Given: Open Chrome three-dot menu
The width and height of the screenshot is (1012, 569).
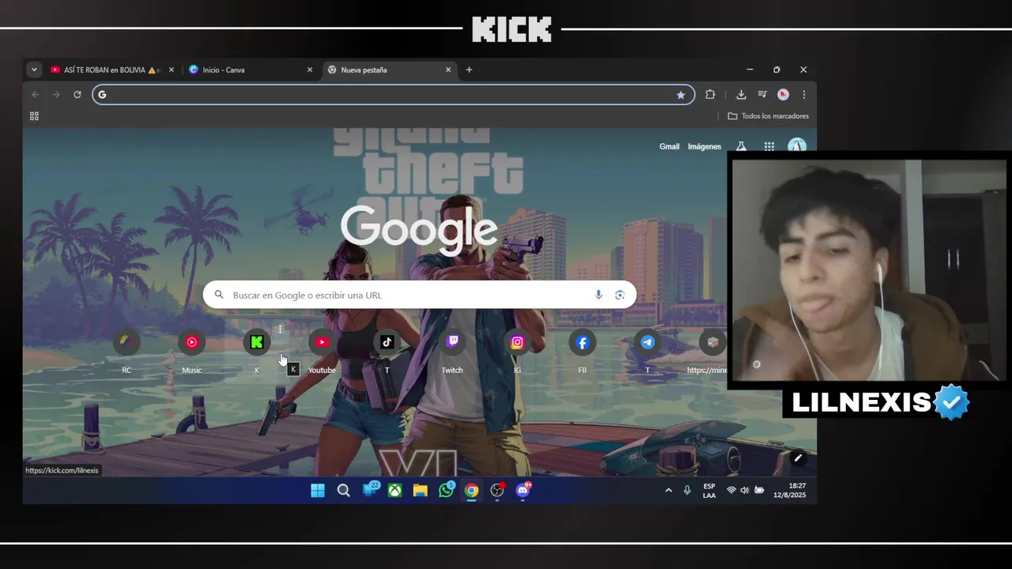Looking at the screenshot, I should click(804, 95).
